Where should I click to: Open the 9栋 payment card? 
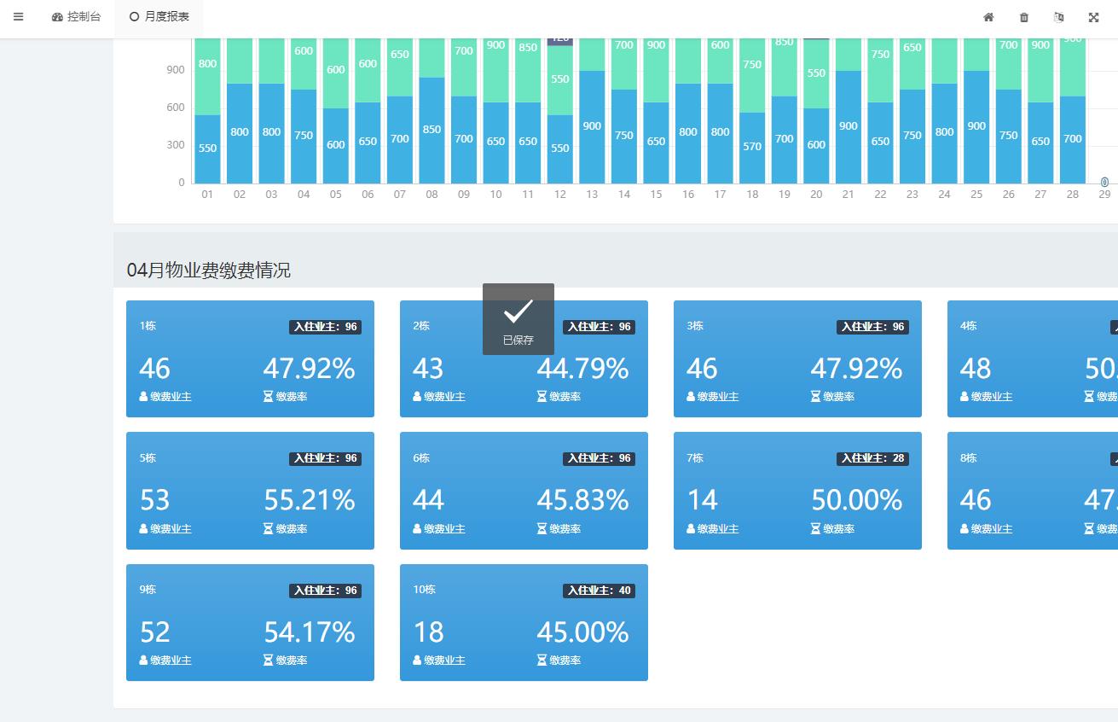250,622
